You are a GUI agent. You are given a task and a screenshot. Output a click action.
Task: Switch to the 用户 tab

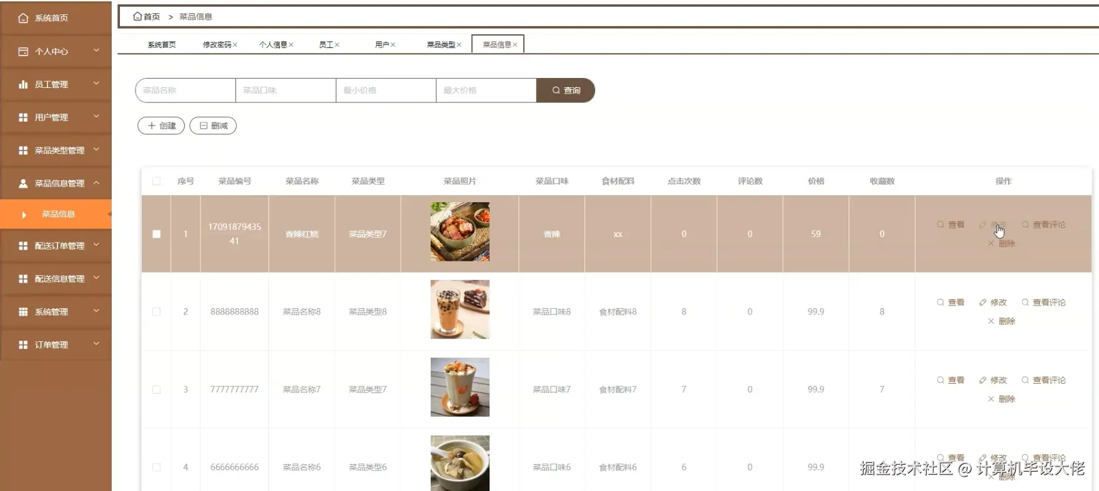coord(382,45)
